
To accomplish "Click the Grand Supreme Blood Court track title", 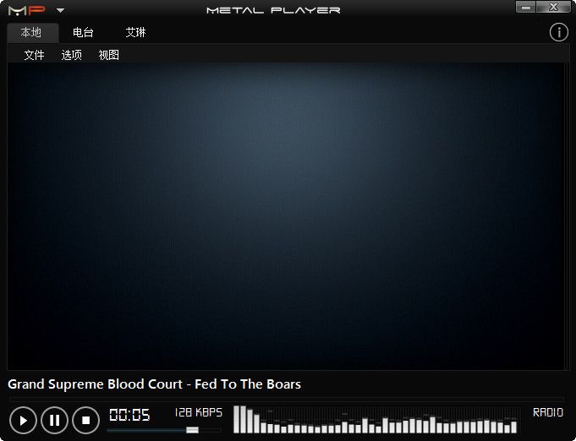I will (x=155, y=384).
